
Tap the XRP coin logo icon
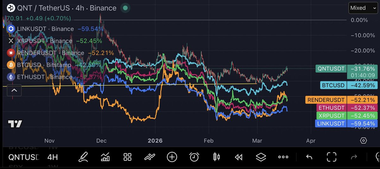11,41
